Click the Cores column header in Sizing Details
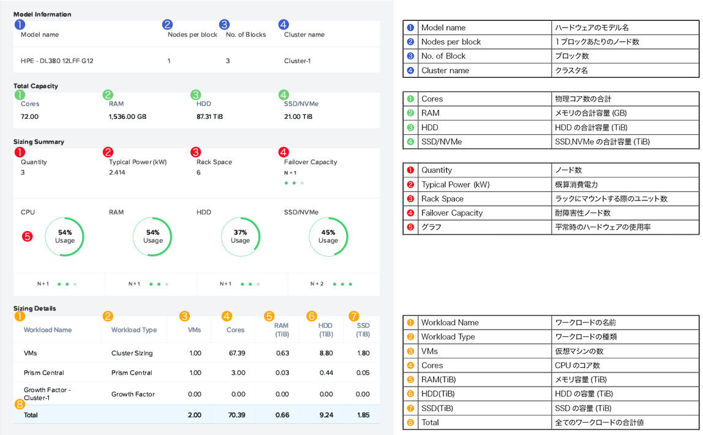 [x=235, y=330]
